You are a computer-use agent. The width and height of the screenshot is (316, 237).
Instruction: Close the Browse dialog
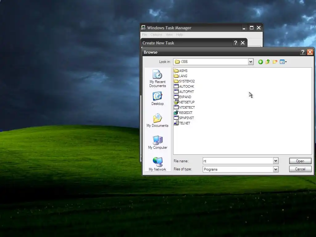pyautogui.click(x=310, y=52)
